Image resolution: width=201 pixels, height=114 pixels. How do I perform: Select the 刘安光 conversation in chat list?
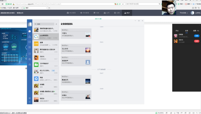coord(46,58)
